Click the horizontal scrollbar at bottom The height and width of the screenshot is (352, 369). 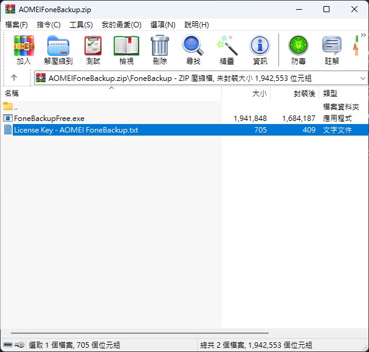pyautogui.click(x=140, y=333)
